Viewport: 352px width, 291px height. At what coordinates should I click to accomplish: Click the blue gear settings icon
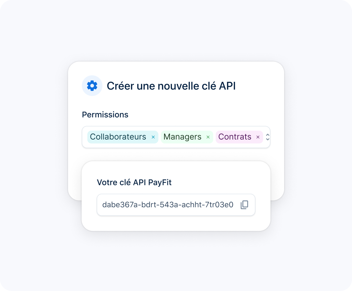pyautogui.click(x=92, y=86)
